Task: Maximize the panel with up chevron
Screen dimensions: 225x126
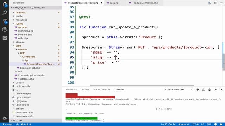Action: 216,90
